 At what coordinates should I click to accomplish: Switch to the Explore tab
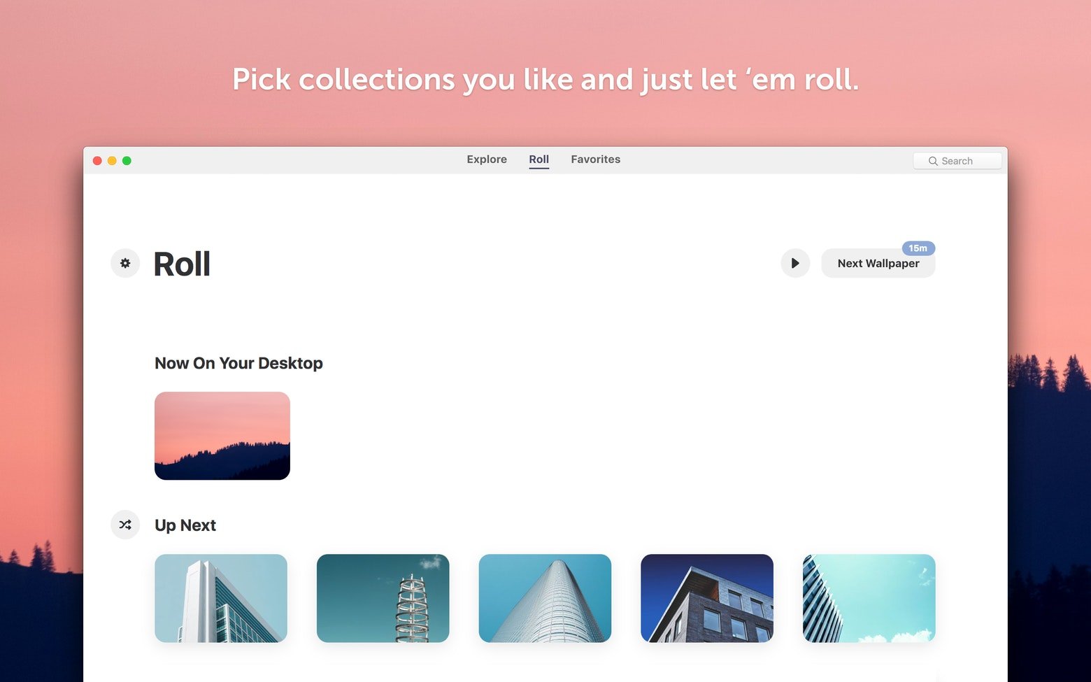click(487, 159)
